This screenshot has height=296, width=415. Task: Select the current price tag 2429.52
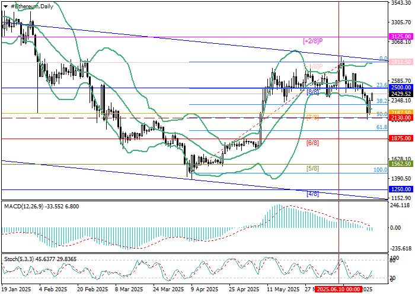click(400, 94)
